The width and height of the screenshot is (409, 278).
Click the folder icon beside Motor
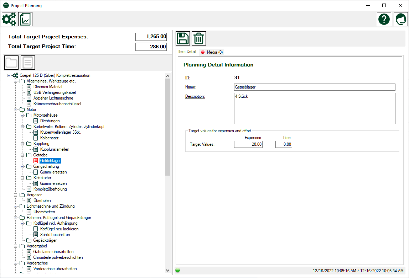(22, 109)
